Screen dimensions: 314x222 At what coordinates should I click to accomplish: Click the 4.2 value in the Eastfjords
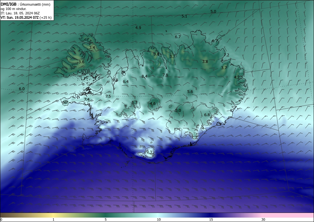[x=237, y=77]
